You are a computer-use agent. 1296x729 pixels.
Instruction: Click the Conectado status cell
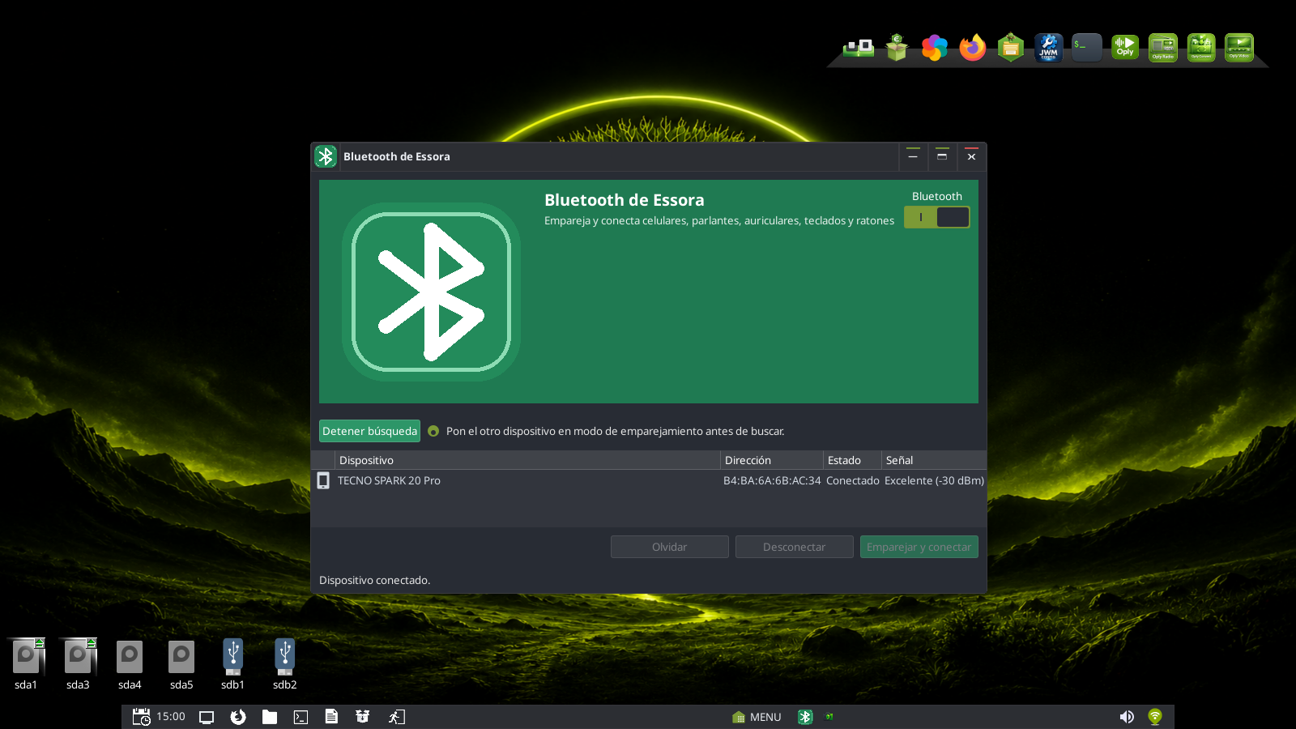[x=853, y=480]
